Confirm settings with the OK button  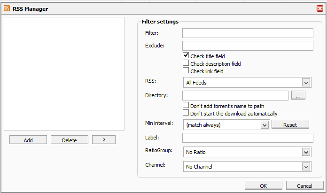[263, 185]
